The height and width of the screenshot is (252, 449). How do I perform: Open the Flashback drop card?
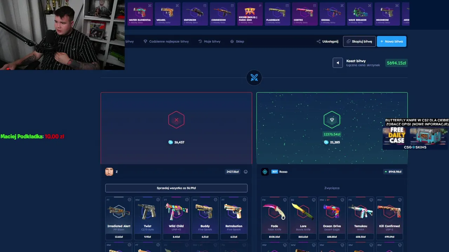click(x=277, y=14)
